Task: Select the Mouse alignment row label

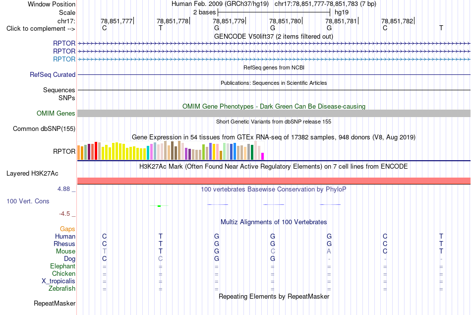Action: click(65, 252)
